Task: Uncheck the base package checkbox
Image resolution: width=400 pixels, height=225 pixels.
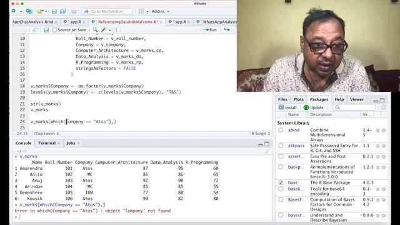Action: [x=281, y=182]
